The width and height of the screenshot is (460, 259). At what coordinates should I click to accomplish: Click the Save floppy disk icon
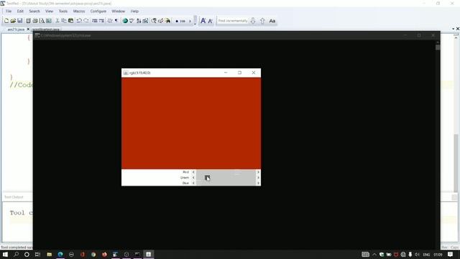pos(19,21)
